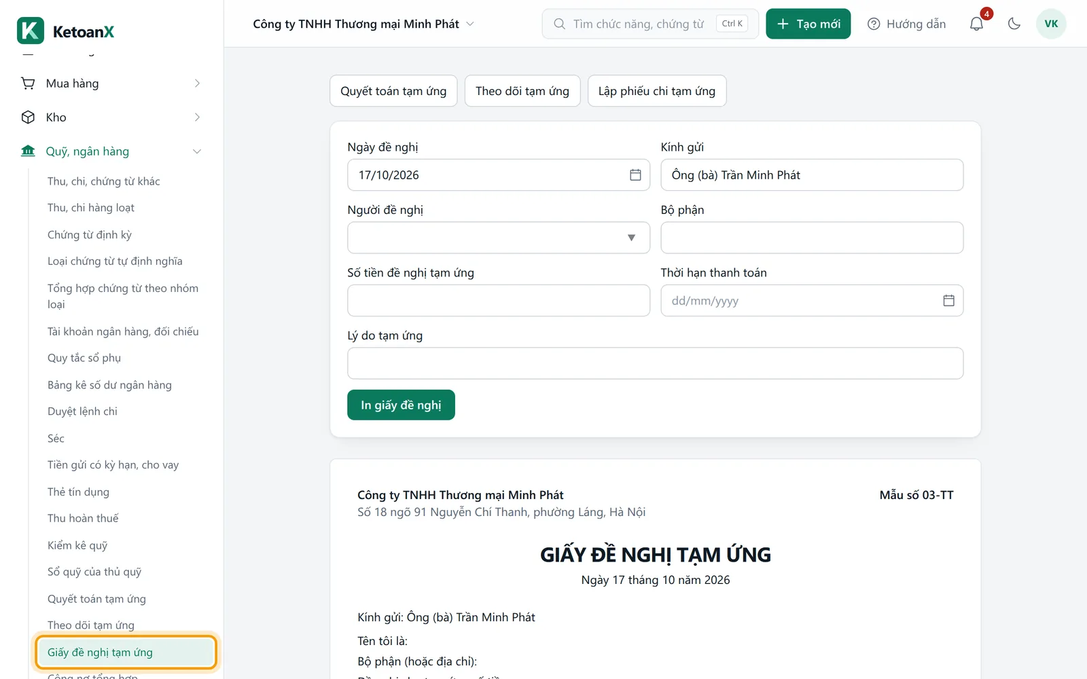This screenshot has width=1087, height=679.
Task: Click the Kính gửi input field
Action: pos(812,175)
